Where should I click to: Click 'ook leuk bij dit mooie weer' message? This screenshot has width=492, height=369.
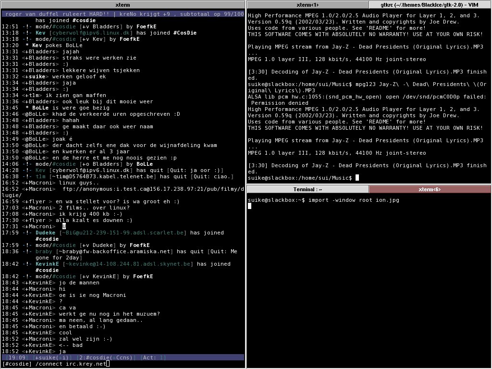pos(108,101)
